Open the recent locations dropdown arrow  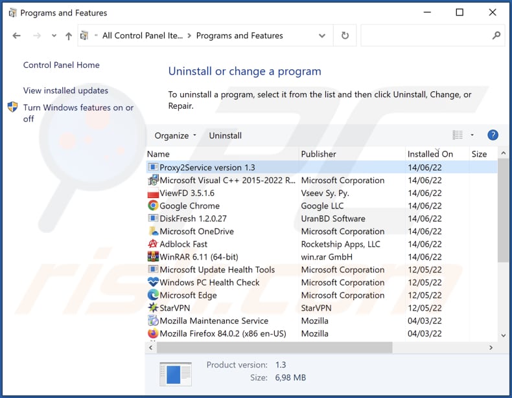(x=54, y=36)
